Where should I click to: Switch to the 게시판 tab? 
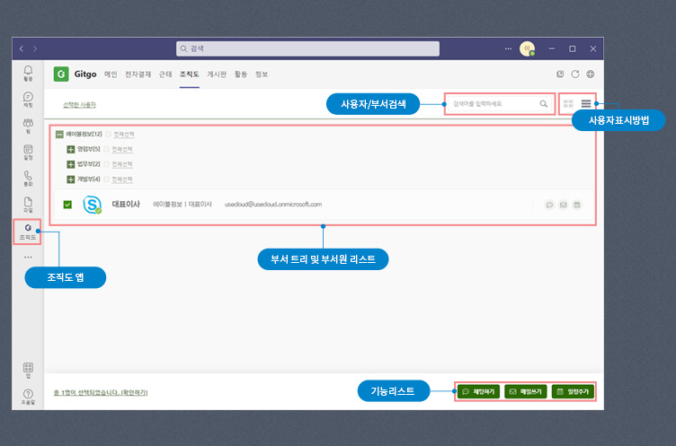216,74
